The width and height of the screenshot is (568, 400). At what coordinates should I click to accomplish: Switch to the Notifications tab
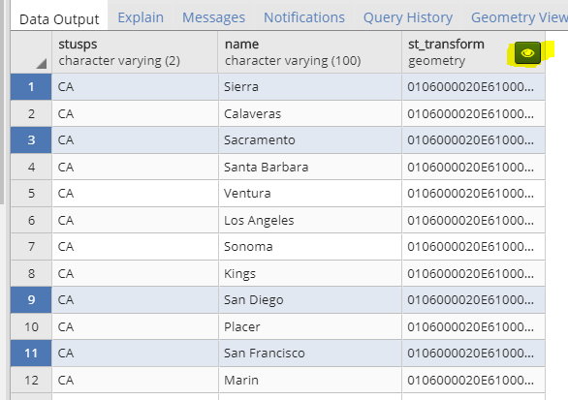tap(304, 17)
